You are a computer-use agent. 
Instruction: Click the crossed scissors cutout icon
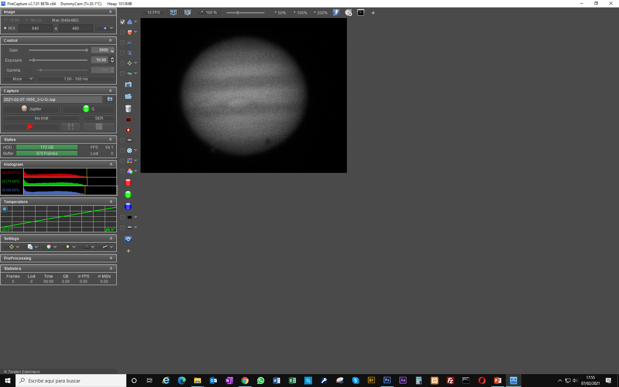(130, 43)
